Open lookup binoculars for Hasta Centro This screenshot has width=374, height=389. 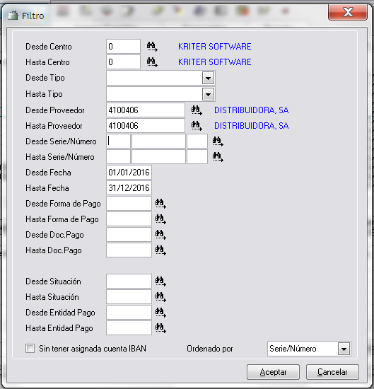(x=152, y=62)
